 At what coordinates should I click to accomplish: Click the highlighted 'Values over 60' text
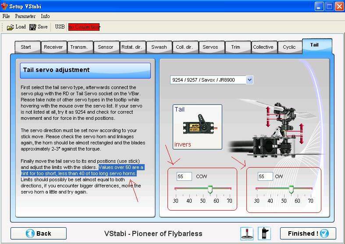coord(82,170)
